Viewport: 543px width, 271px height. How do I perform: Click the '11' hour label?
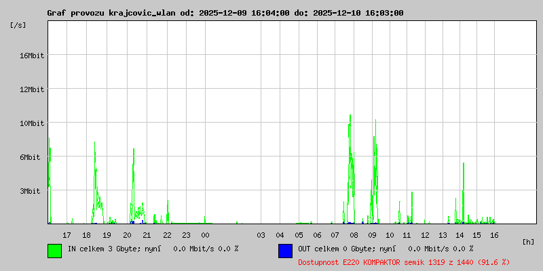tap(407, 235)
